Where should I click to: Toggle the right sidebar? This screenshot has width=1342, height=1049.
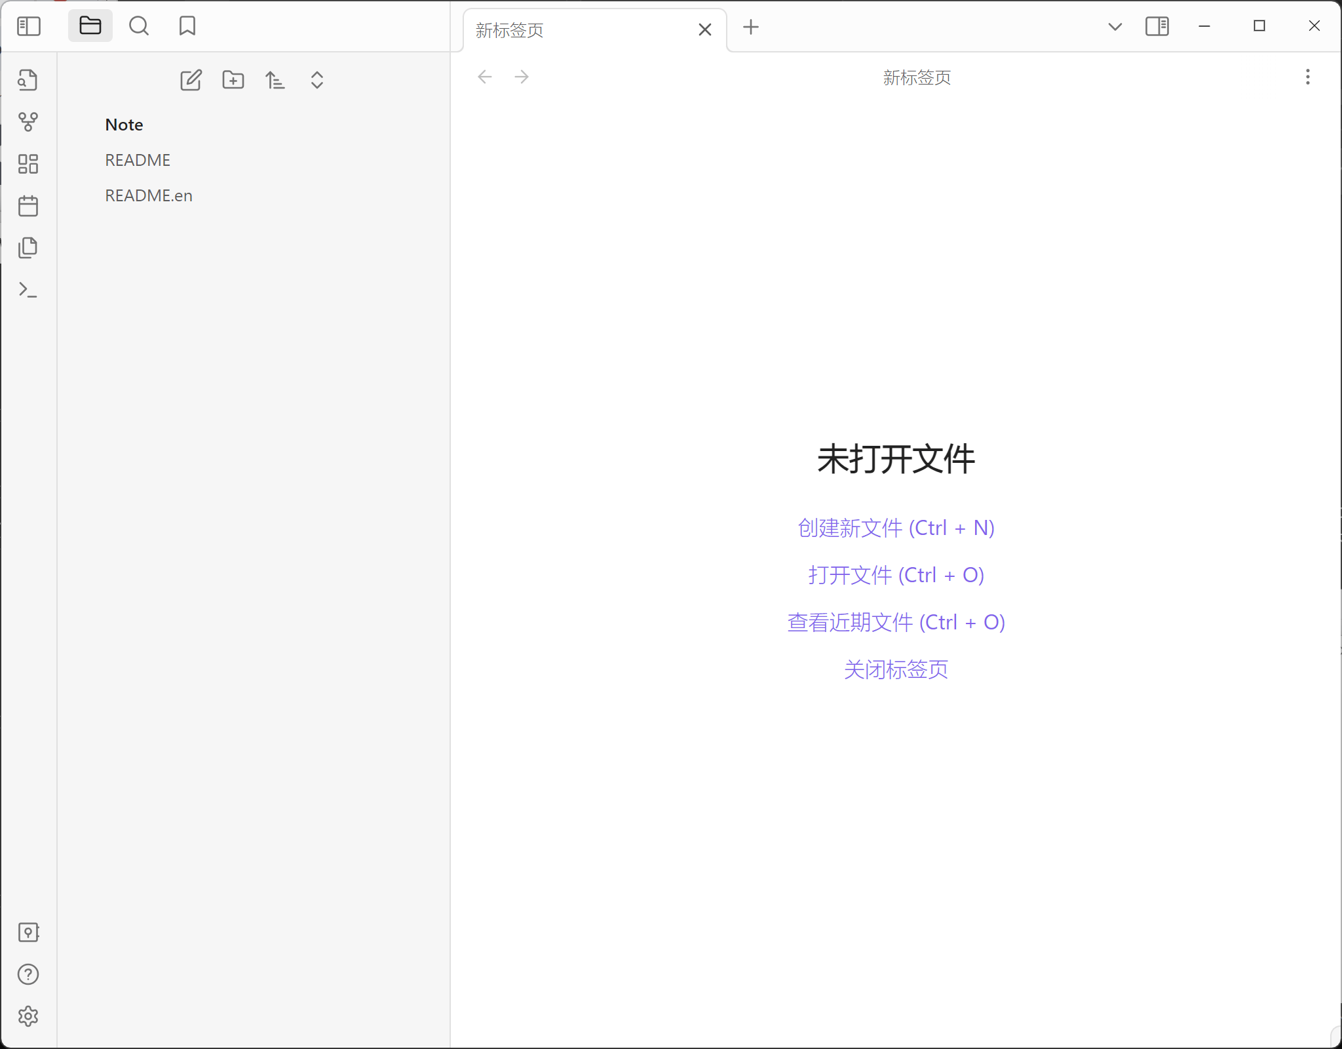coord(1157,26)
